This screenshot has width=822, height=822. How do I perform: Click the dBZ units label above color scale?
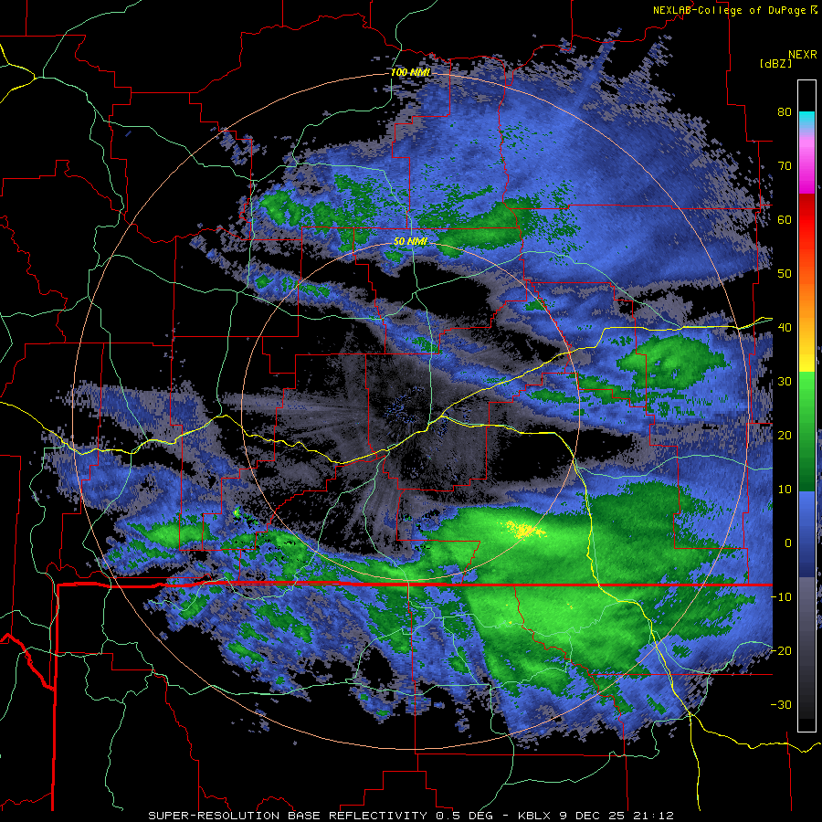(775, 63)
